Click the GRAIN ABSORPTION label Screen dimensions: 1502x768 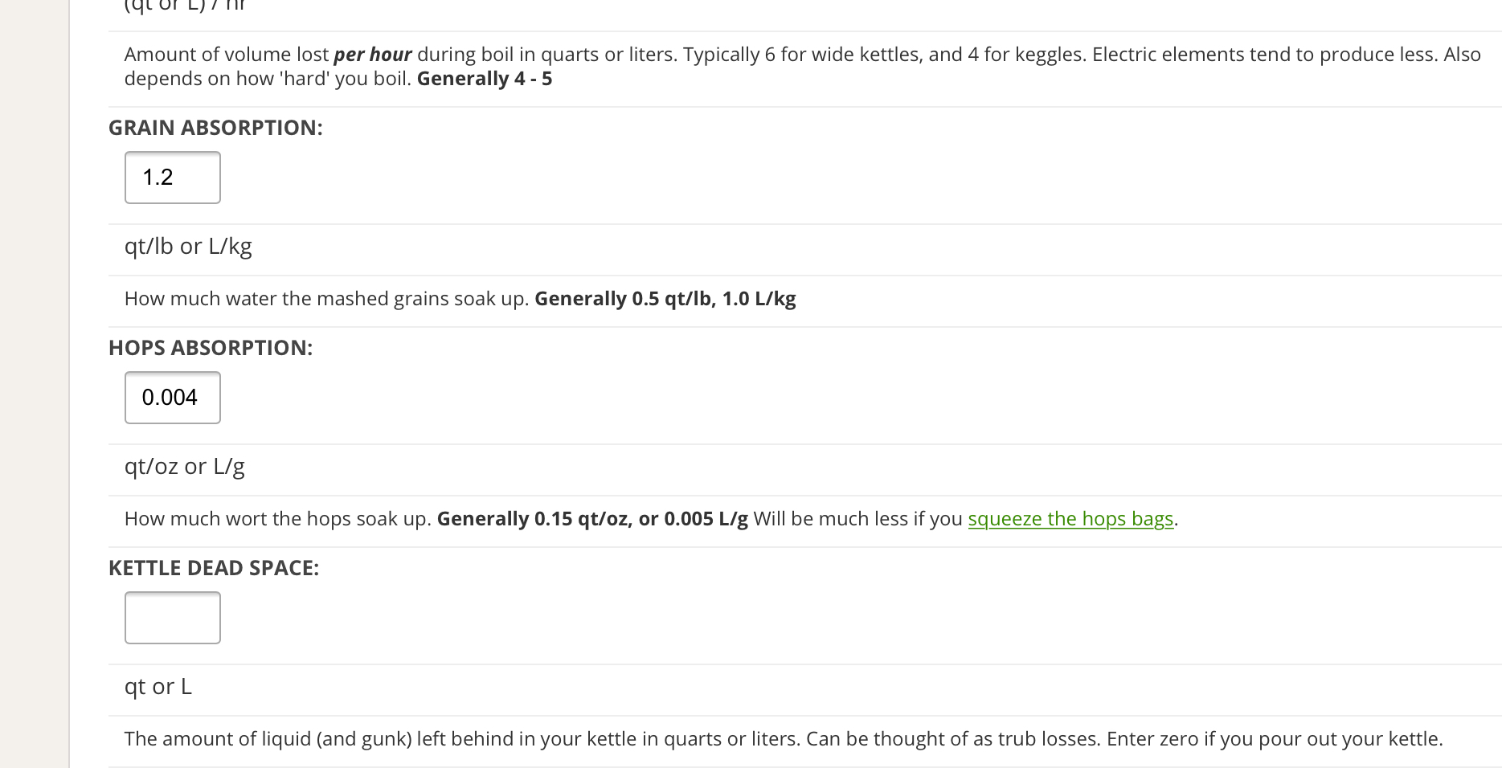coord(215,128)
